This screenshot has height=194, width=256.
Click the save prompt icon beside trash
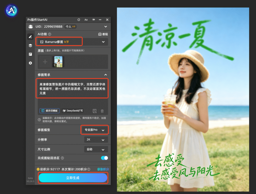coord(94,111)
